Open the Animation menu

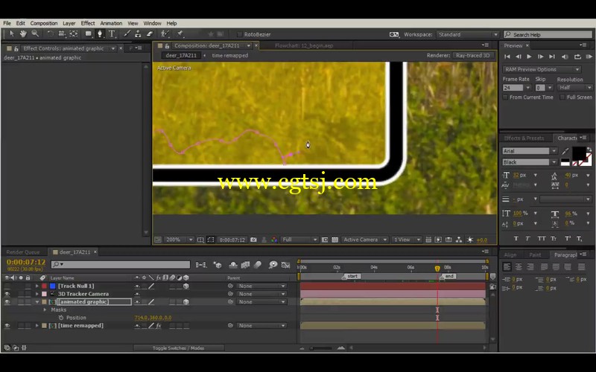pos(111,23)
